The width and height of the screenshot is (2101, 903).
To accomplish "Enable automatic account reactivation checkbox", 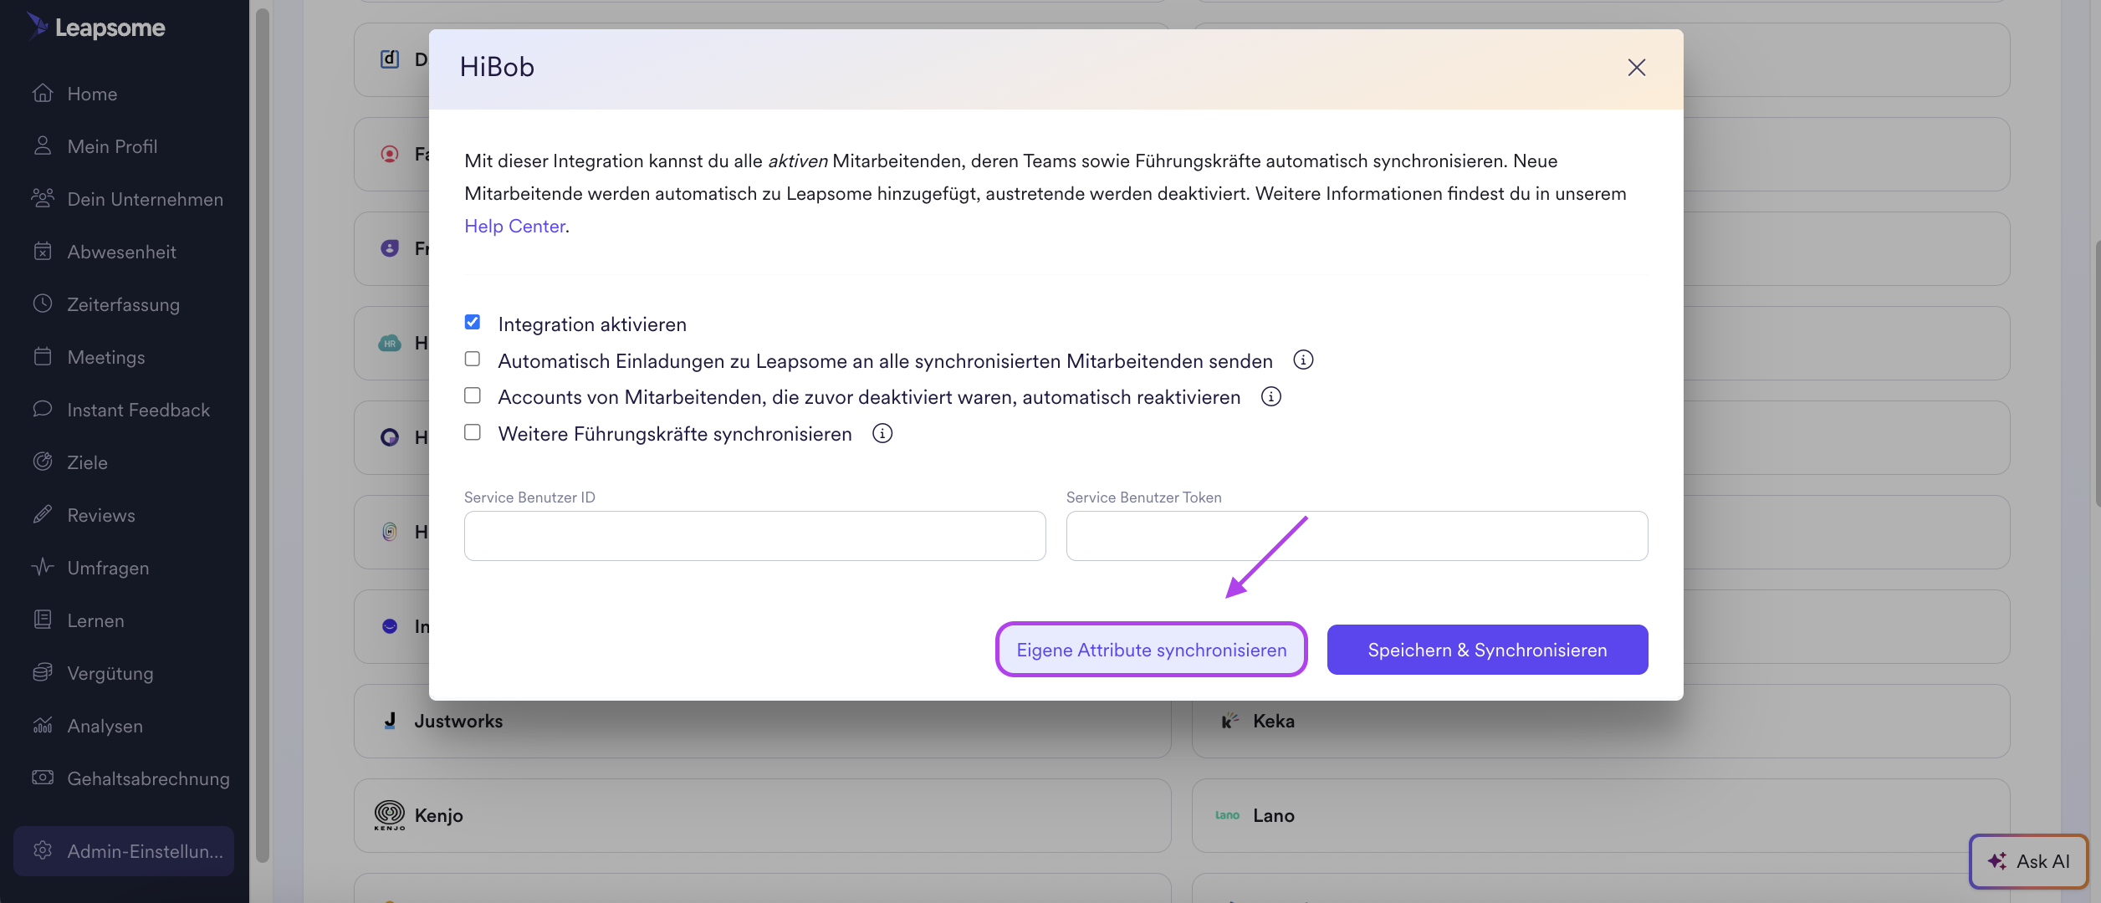I will pos(473,395).
